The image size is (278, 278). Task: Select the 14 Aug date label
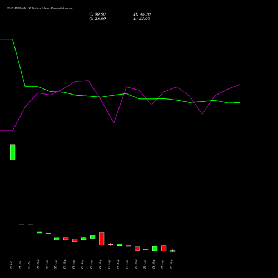pyautogui.click(x=100, y=265)
